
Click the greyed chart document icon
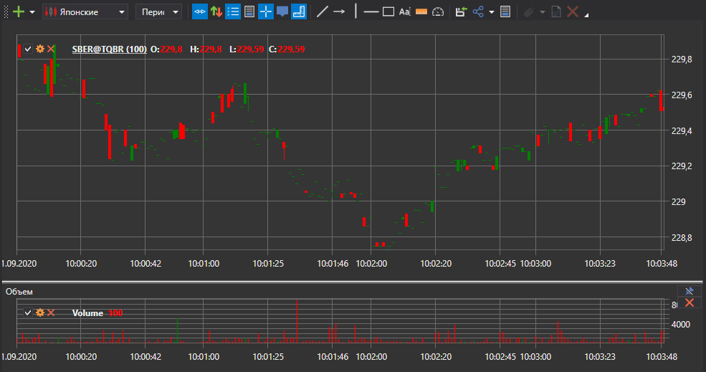point(556,11)
